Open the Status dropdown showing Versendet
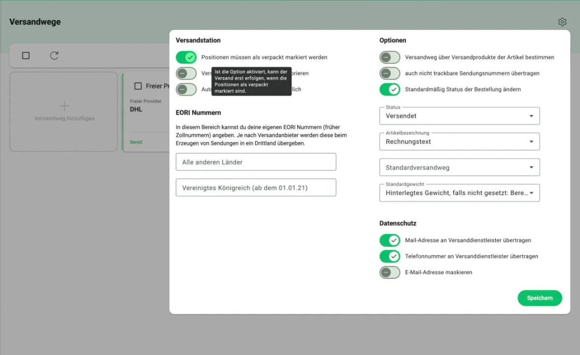580x355 pixels. point(460,116)
